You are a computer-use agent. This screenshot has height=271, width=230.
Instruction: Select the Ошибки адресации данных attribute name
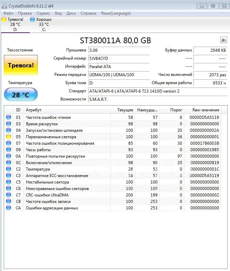click(52, 208)
